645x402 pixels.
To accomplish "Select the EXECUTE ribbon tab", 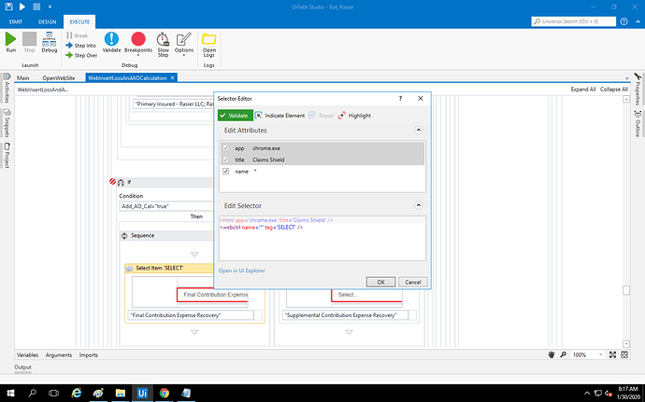I will [x=79, y=21].
